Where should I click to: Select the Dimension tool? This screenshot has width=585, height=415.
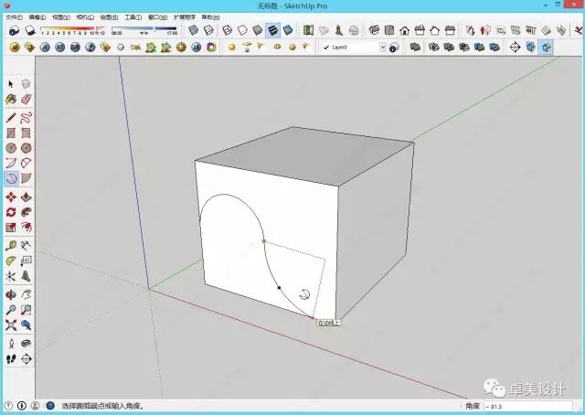(x=26, y=246)
